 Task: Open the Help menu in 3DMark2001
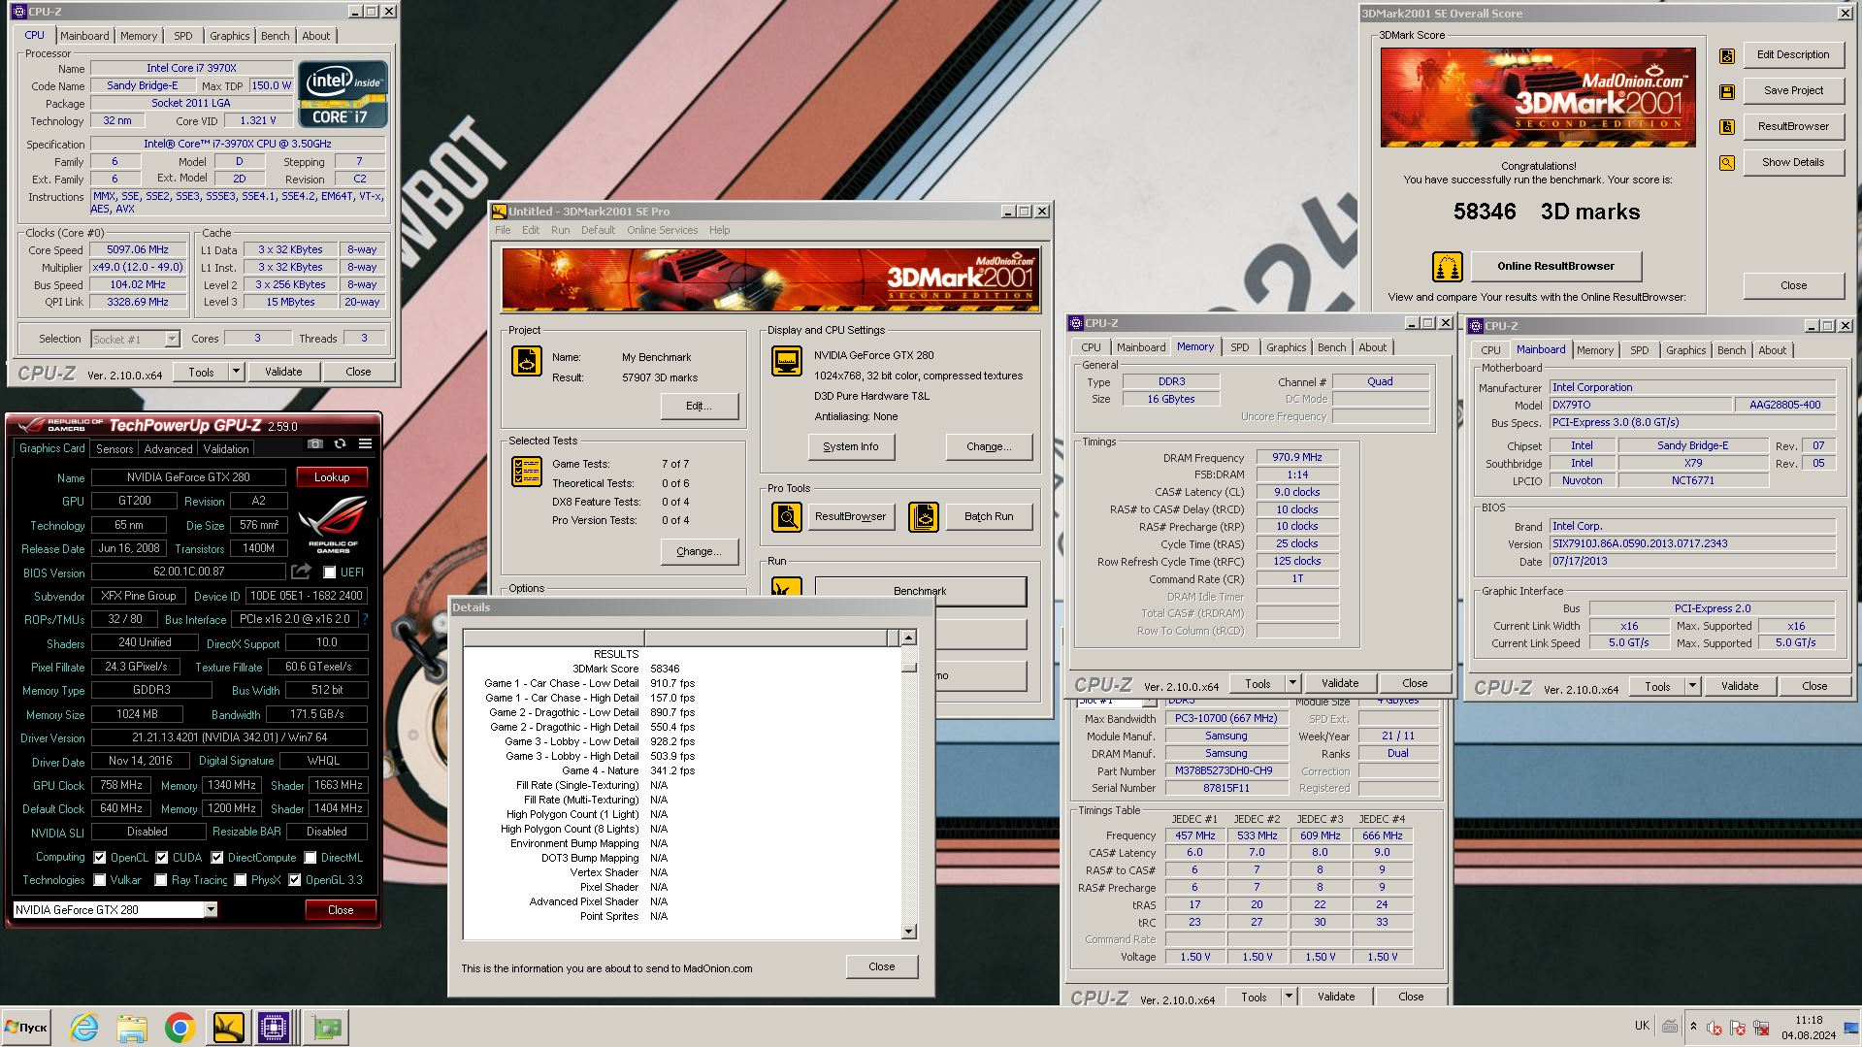coord(719,230)
